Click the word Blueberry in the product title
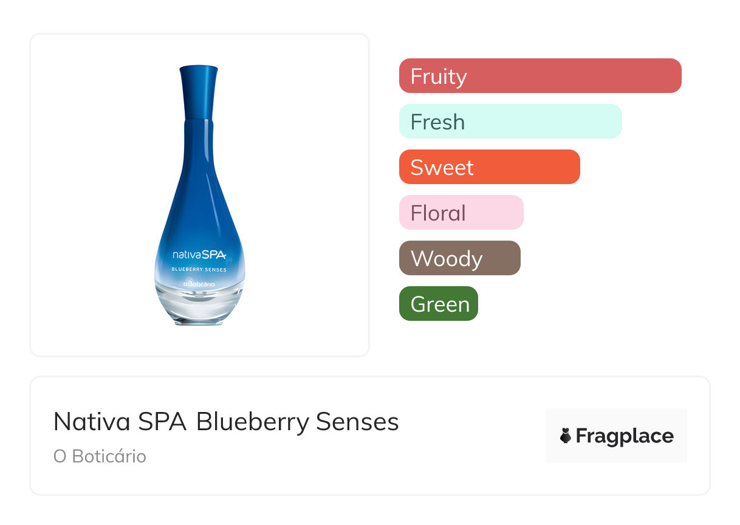740x525 pixels. pos(253,422)
